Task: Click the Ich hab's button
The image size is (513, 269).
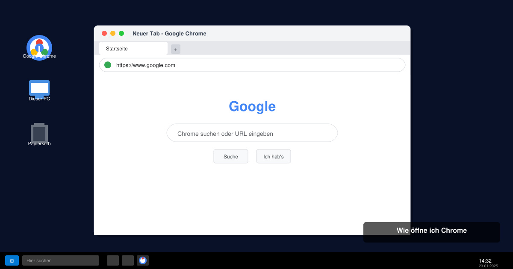Action: (x=274, y=156)
